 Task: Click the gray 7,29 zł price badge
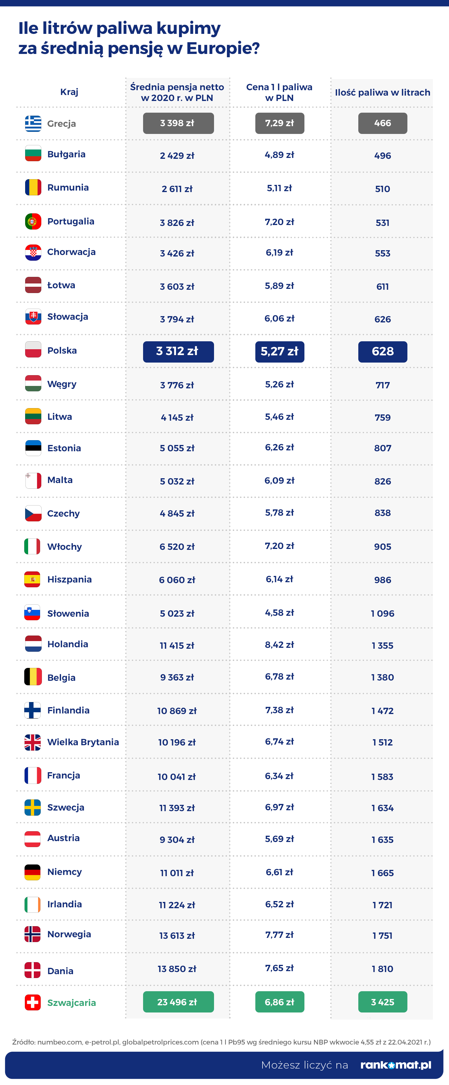pyautogui.click(x=279, y=123)
